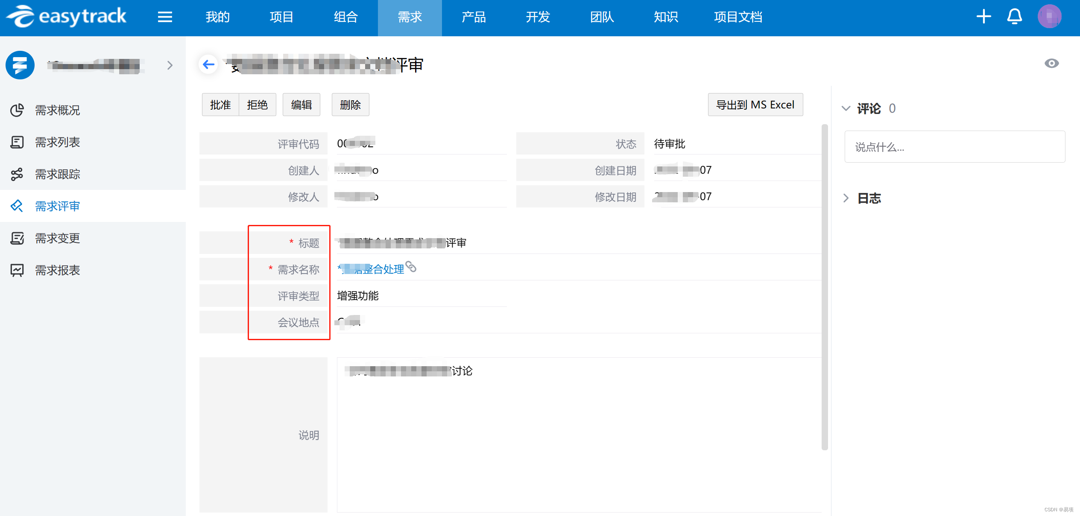Click the blue project logo icon
Image resolution: width=1080 pixels, height=516 pixels.
tap(20, 65)
